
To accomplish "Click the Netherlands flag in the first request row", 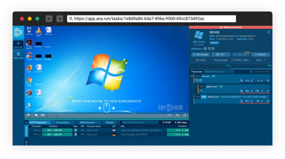I will tap(114, 130).
